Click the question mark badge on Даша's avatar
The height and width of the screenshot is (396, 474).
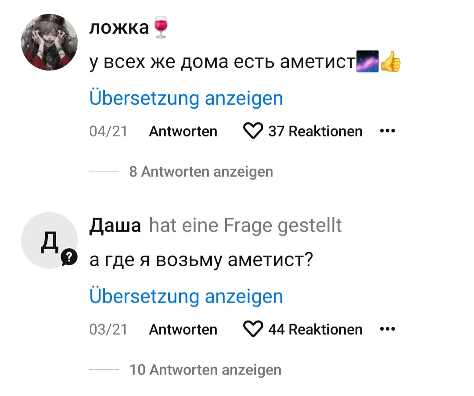(x=69, y=258)
